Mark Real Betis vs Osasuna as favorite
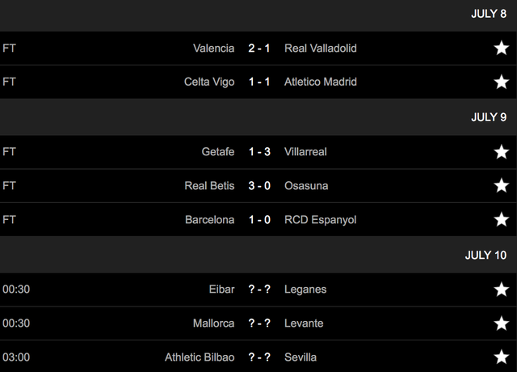517x372 pixels. 502,186
